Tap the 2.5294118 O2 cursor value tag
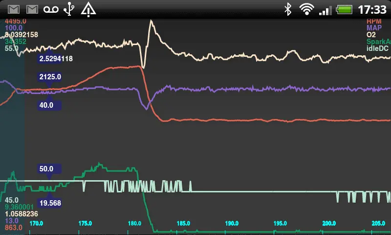The image size is (391, 235). (56, 59)
